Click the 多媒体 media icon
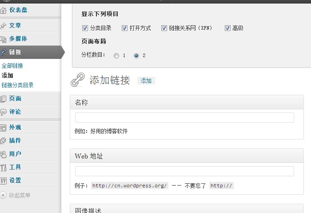Viewport: 311px width, 213px height. click(x=3, y=39)
